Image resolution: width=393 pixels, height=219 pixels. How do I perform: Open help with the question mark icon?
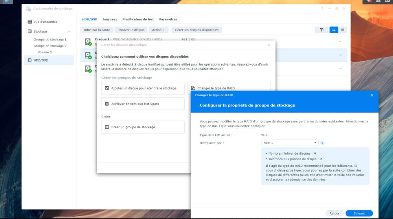pos(322,9)
